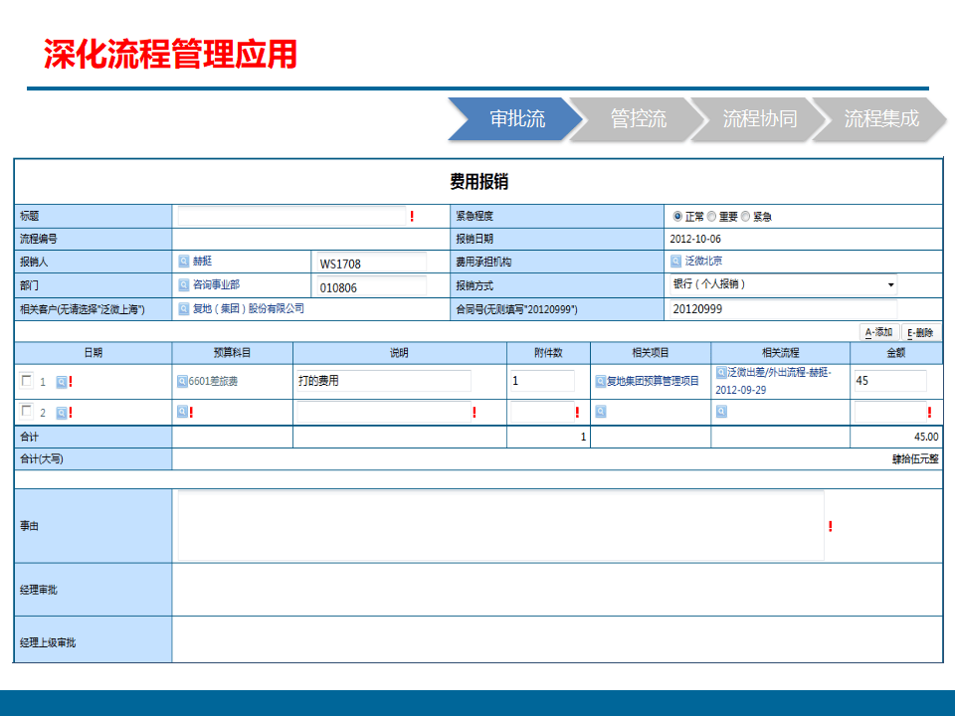The image size is (955, 716).
Task: Click empty 金额 field in row 2
Action: pos(890,412)
